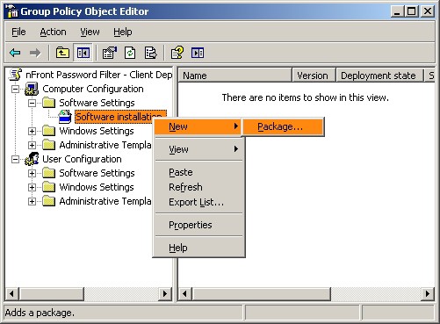Click folder icon of Computer Configuration's Administrative Templates
Screen dimensions: 440x324
coord(48,145)
